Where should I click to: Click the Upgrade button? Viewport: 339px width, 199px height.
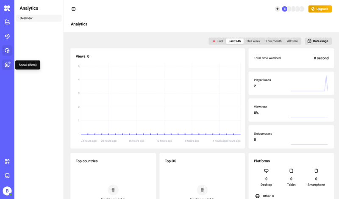click(x=320, y=9)
